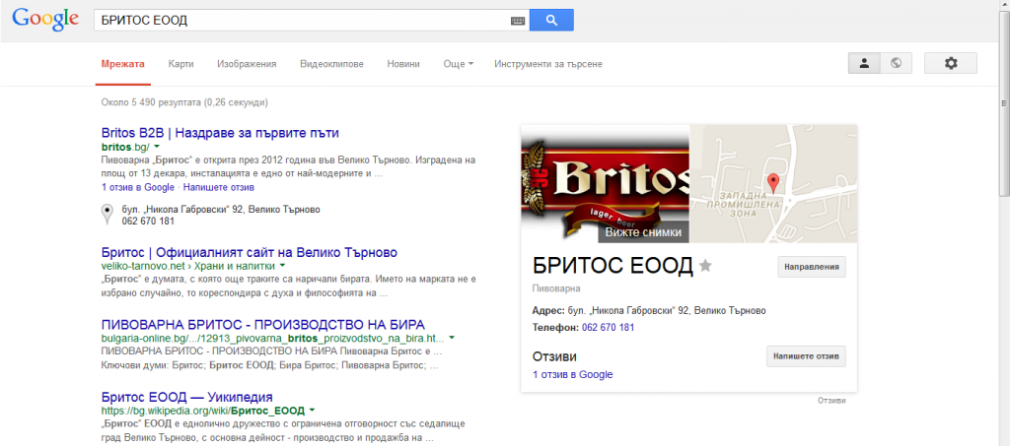The width and height of the screenshot is (1010, 446).
Task: Open Инструменти за търсене
Action: click(548, 64)
